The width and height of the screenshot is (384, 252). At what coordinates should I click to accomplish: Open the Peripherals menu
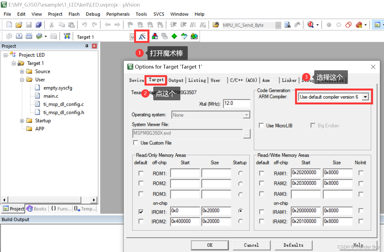click(x=118, y=14)
